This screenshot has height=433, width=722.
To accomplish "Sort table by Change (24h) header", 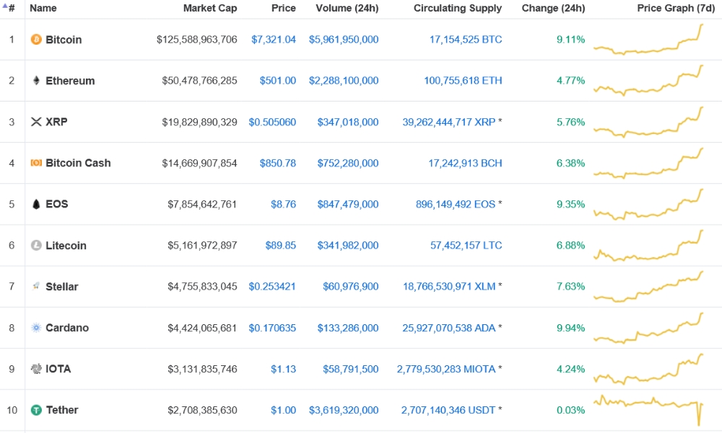I will [x=553, y=8].
